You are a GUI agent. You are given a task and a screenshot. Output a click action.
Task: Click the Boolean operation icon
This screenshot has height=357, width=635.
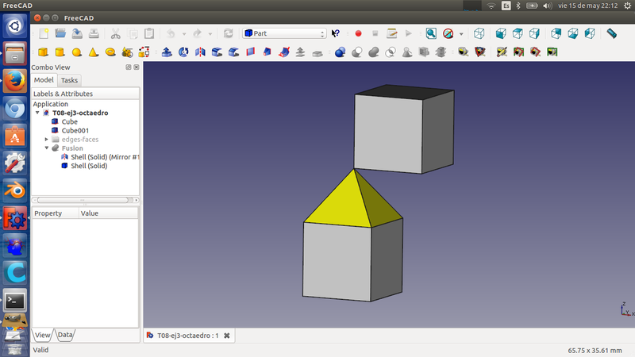coord(340,52)
